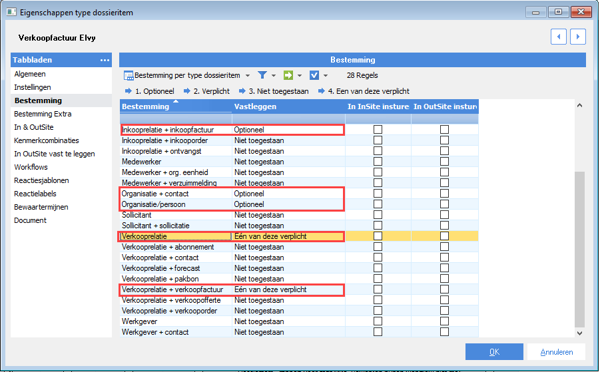Open the Reactiesjablonen tab
The height and width of the screenshot is (372, 600).
pos(41,180)
